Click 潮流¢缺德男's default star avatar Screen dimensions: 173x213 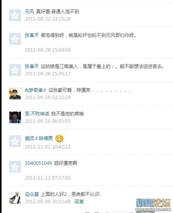click(15, 141)
